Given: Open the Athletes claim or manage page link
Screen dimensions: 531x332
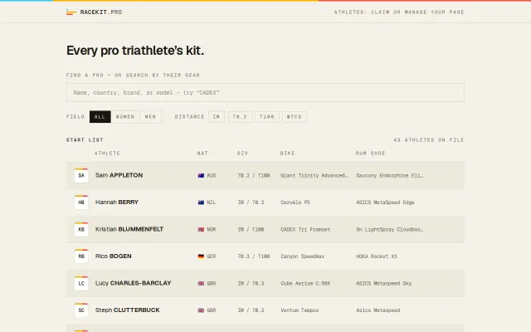Looking at the screenshot, I should point(399,12).
